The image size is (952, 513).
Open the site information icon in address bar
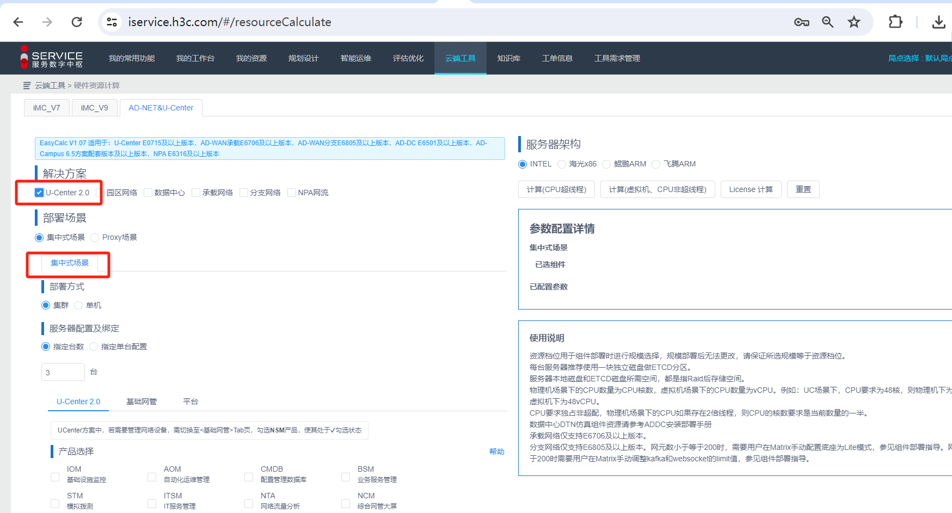click(x=112, y=22)
